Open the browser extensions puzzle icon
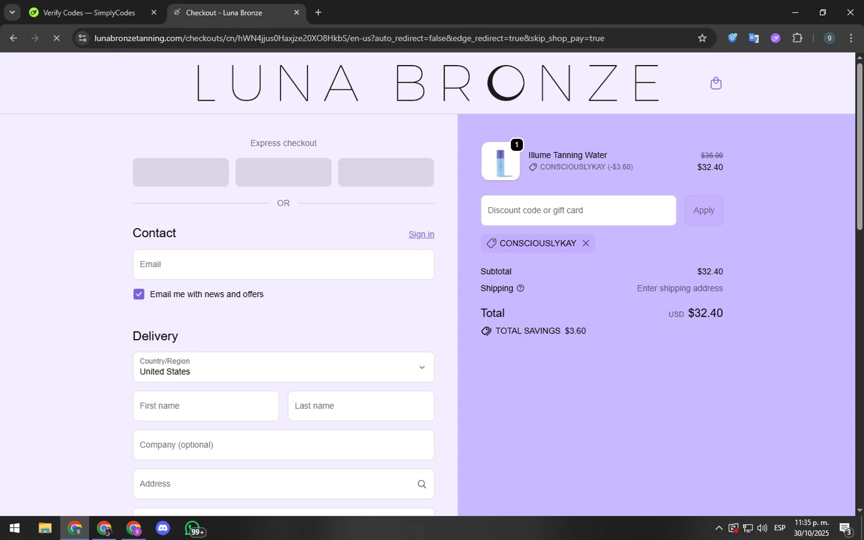The width and height of the screenshot is (864, 540). (797, 38)
